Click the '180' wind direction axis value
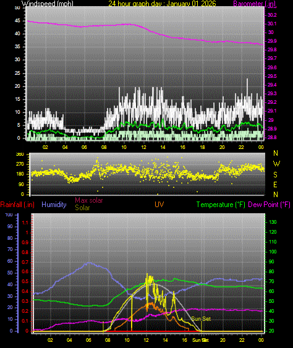293x348 pixels. pyautogui.click(x=20, y=174)
